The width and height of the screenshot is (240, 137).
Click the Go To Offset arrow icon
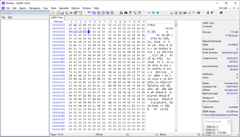click(148, 13)
